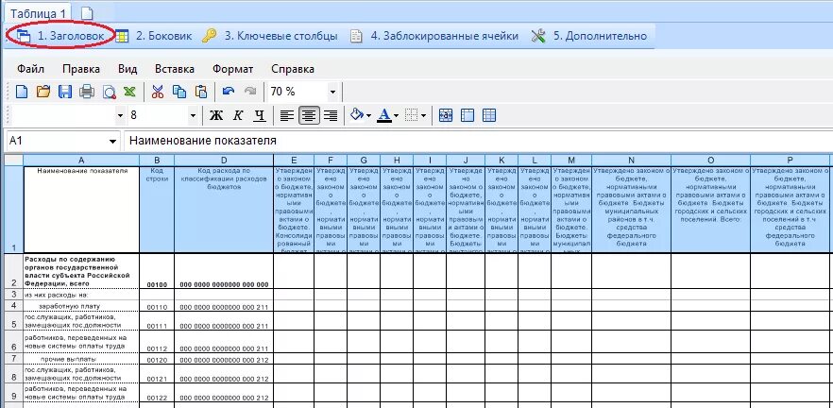Select column A header

coord(81,160)
